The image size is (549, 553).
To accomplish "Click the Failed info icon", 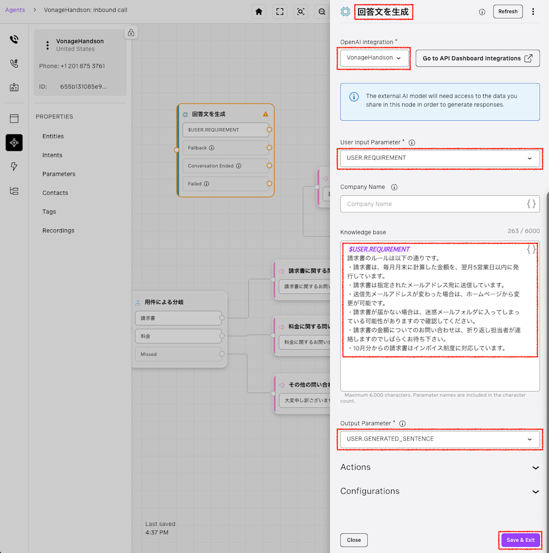I will (x=207, y=184).
